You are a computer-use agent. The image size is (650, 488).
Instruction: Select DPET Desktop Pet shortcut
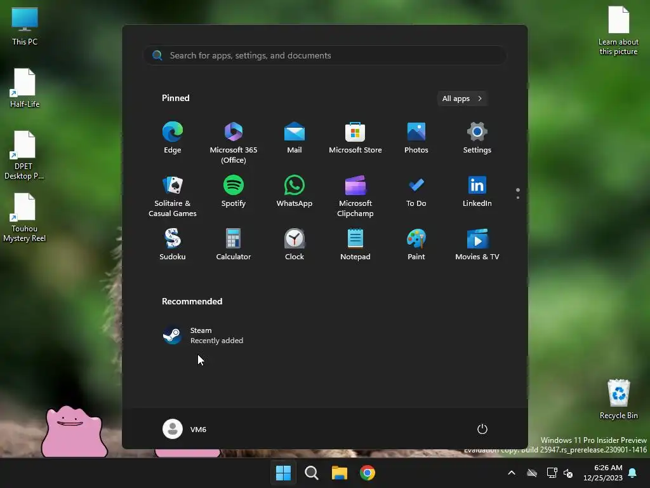click(x=23, y=155)
